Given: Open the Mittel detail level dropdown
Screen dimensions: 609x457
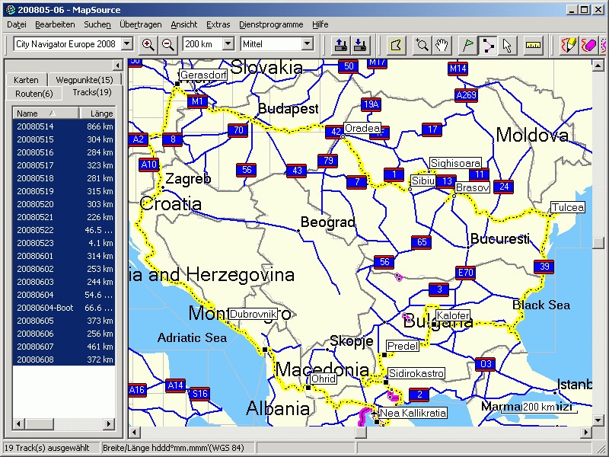Looking at the screenshot, I should (x=308, y=44).
